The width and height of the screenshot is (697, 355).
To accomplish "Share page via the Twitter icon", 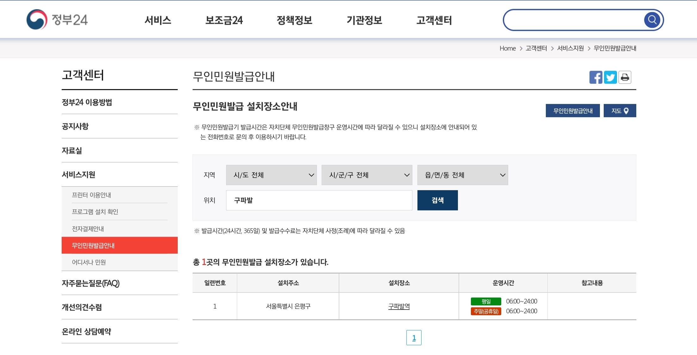I will pos(611,77).
